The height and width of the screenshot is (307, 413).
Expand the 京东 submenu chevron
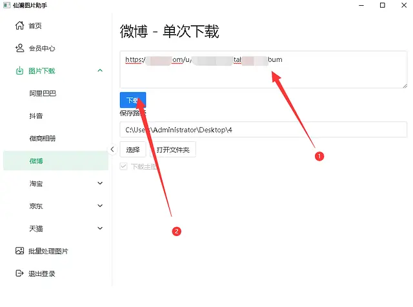pos(100,206)
